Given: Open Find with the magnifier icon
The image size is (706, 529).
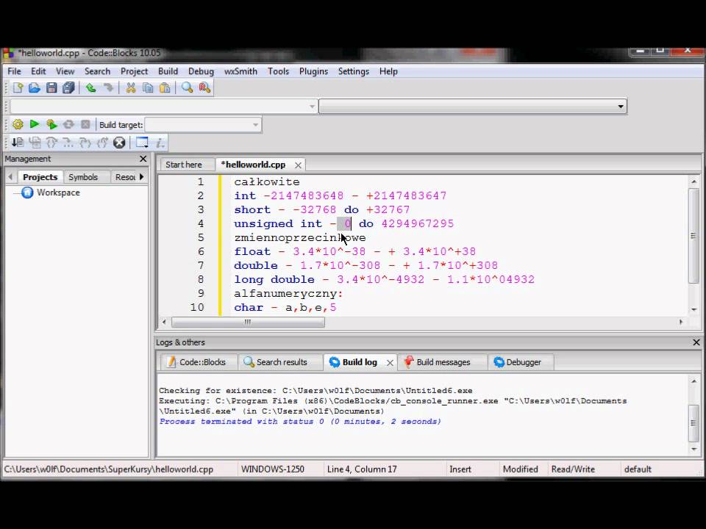Looking at the screenshot, I should coord(188,87).
